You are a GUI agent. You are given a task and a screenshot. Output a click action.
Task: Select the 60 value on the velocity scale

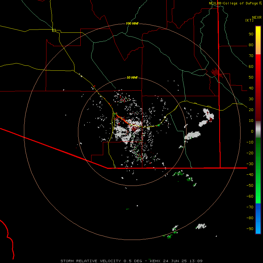point(251,67)
